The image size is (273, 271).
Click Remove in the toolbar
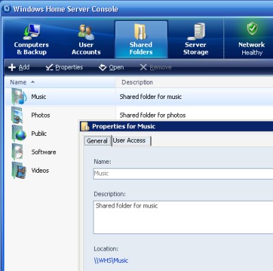(x=156, y=67)
